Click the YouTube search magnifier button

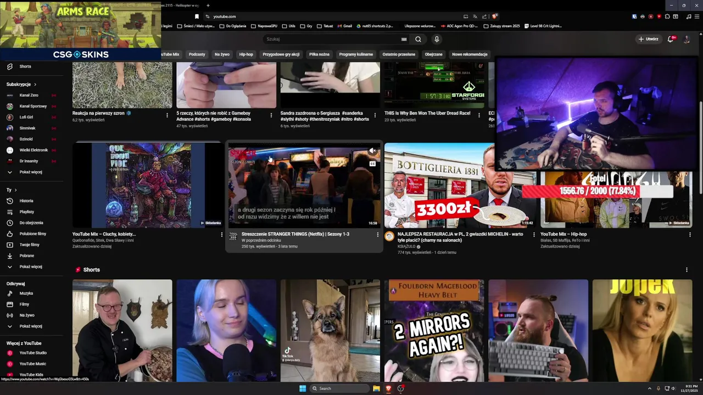418,39
